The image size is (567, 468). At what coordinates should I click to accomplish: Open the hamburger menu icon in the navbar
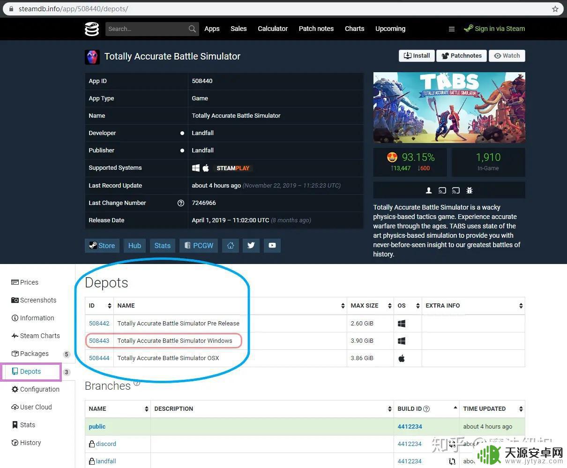pos(452,29)
